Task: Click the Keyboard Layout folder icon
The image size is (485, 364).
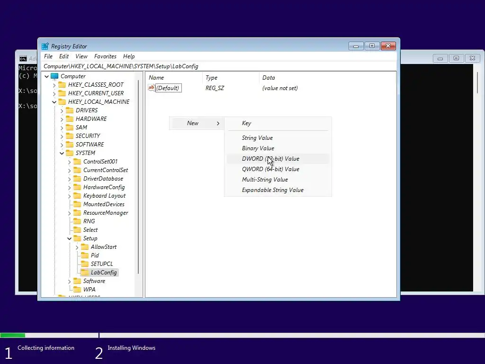Action: click(x=77, y=196)
